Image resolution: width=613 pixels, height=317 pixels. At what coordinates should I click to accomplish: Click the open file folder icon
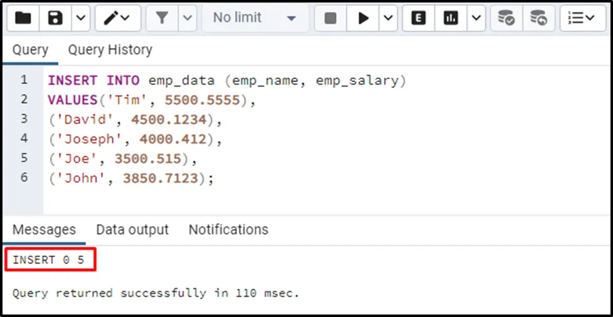23,18
